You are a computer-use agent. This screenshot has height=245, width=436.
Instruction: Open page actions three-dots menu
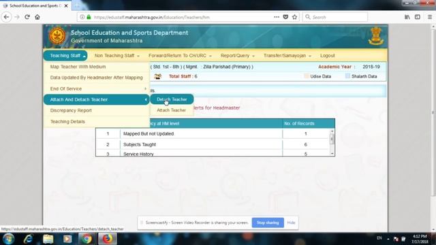click(x=277, y=17)
